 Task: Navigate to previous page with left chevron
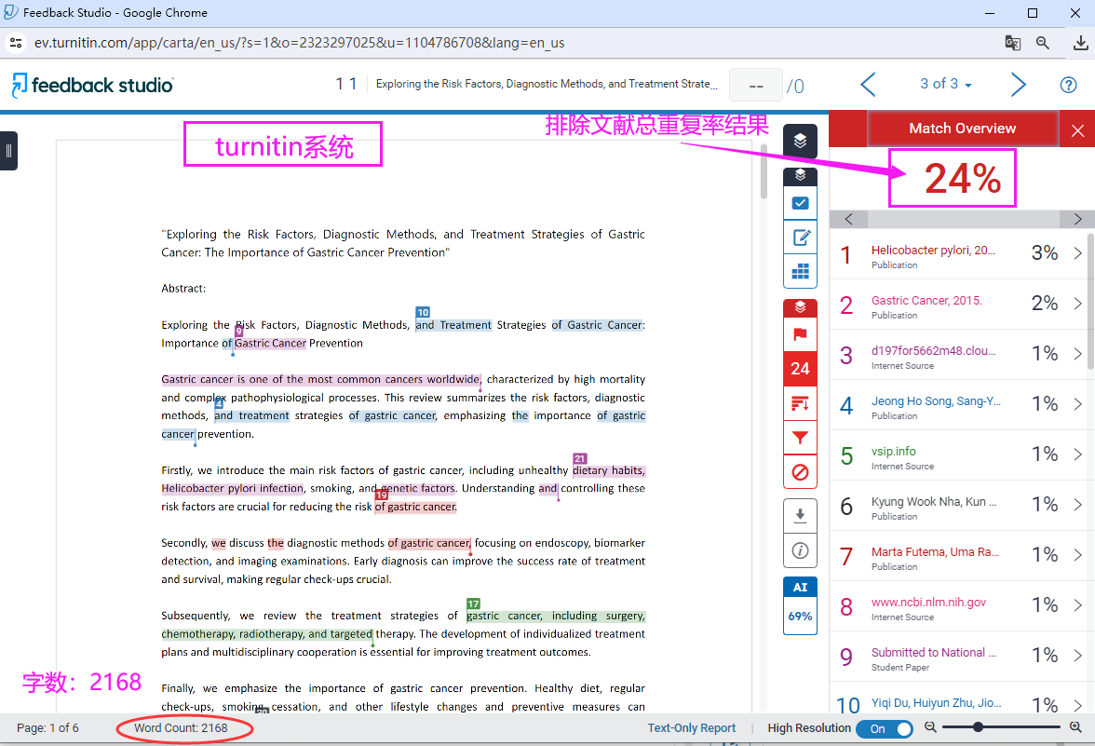pyautogui.click(x=868, y=84)
